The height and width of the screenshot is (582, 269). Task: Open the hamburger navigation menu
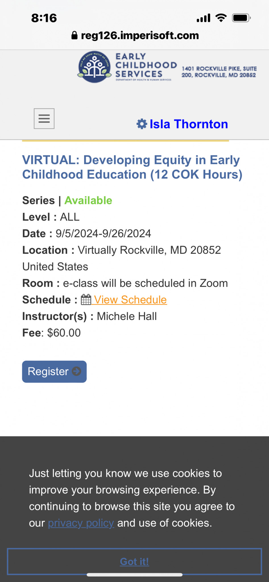(44, 119)
